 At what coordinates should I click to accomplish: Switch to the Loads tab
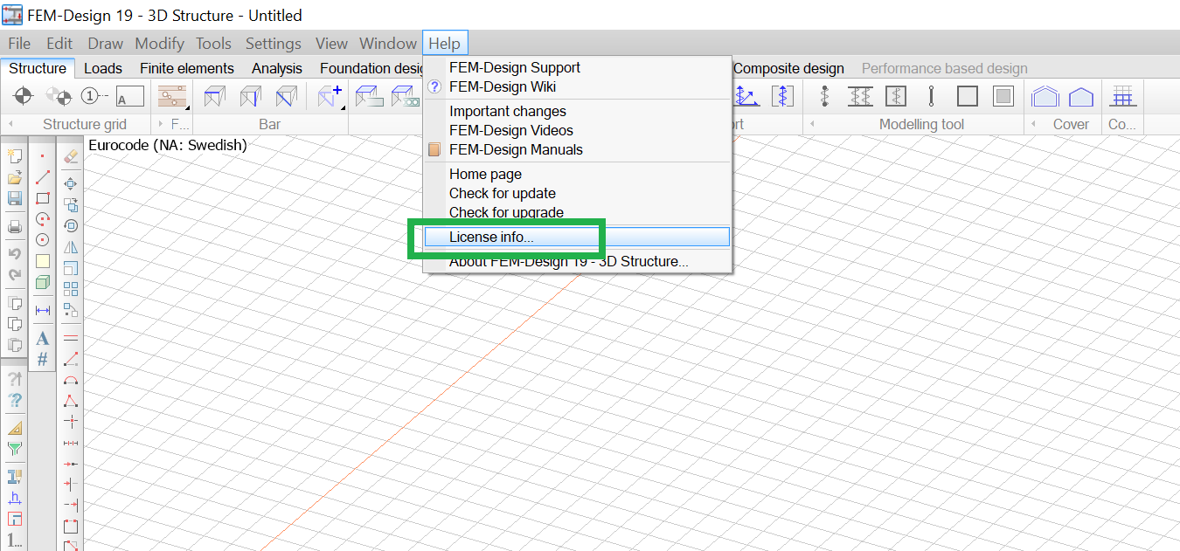coord(103,68)
